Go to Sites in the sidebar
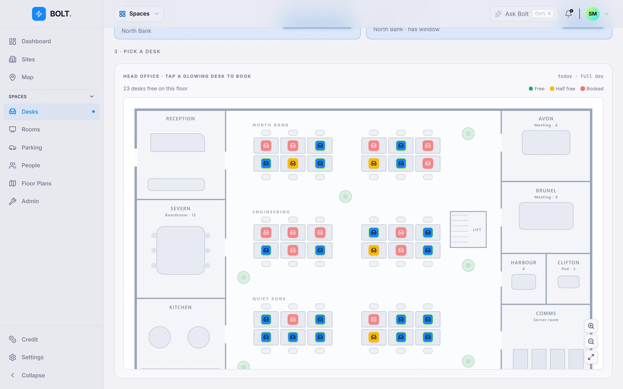Screen dimensions: 623x389 click(52, 59)
